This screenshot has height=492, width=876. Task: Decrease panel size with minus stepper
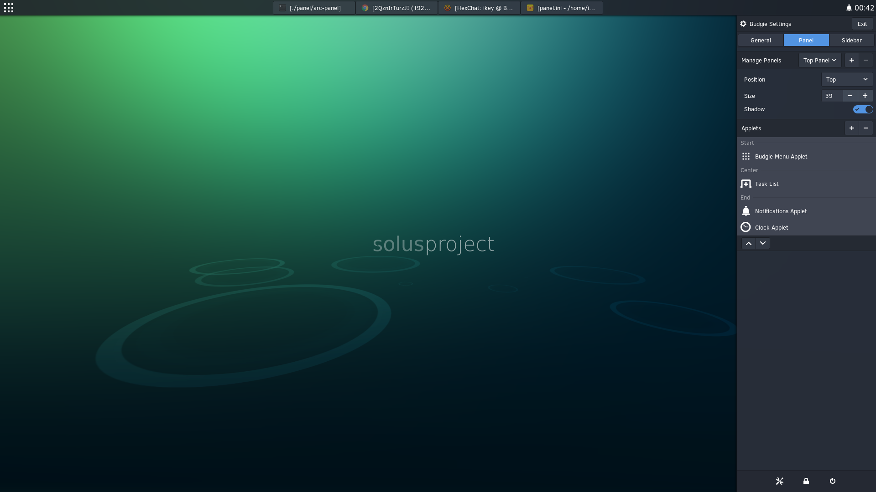[x=850, y=96]
